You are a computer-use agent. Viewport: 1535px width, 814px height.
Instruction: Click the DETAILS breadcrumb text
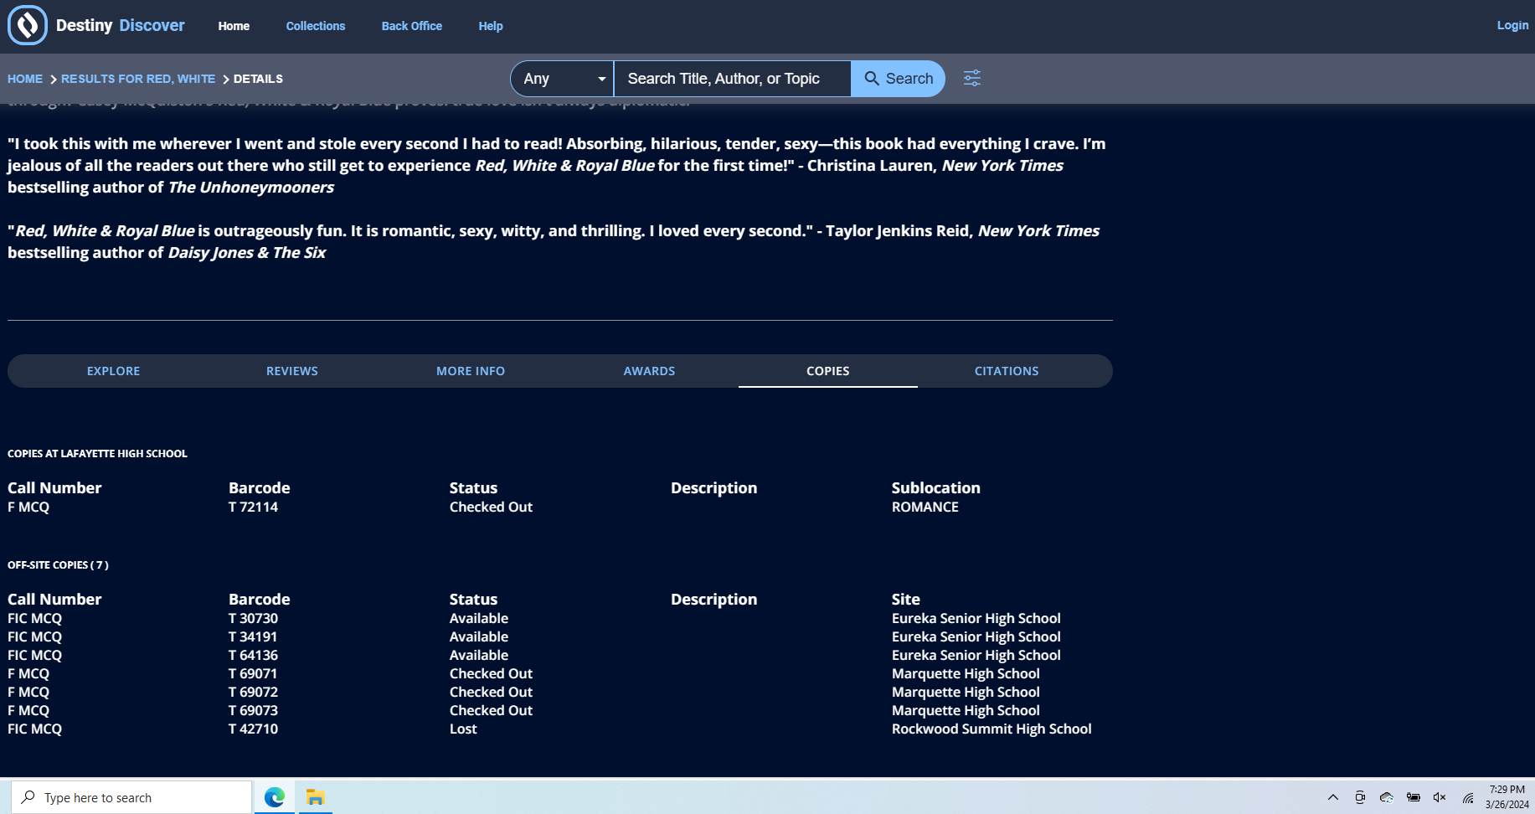(x=258, y=79)
